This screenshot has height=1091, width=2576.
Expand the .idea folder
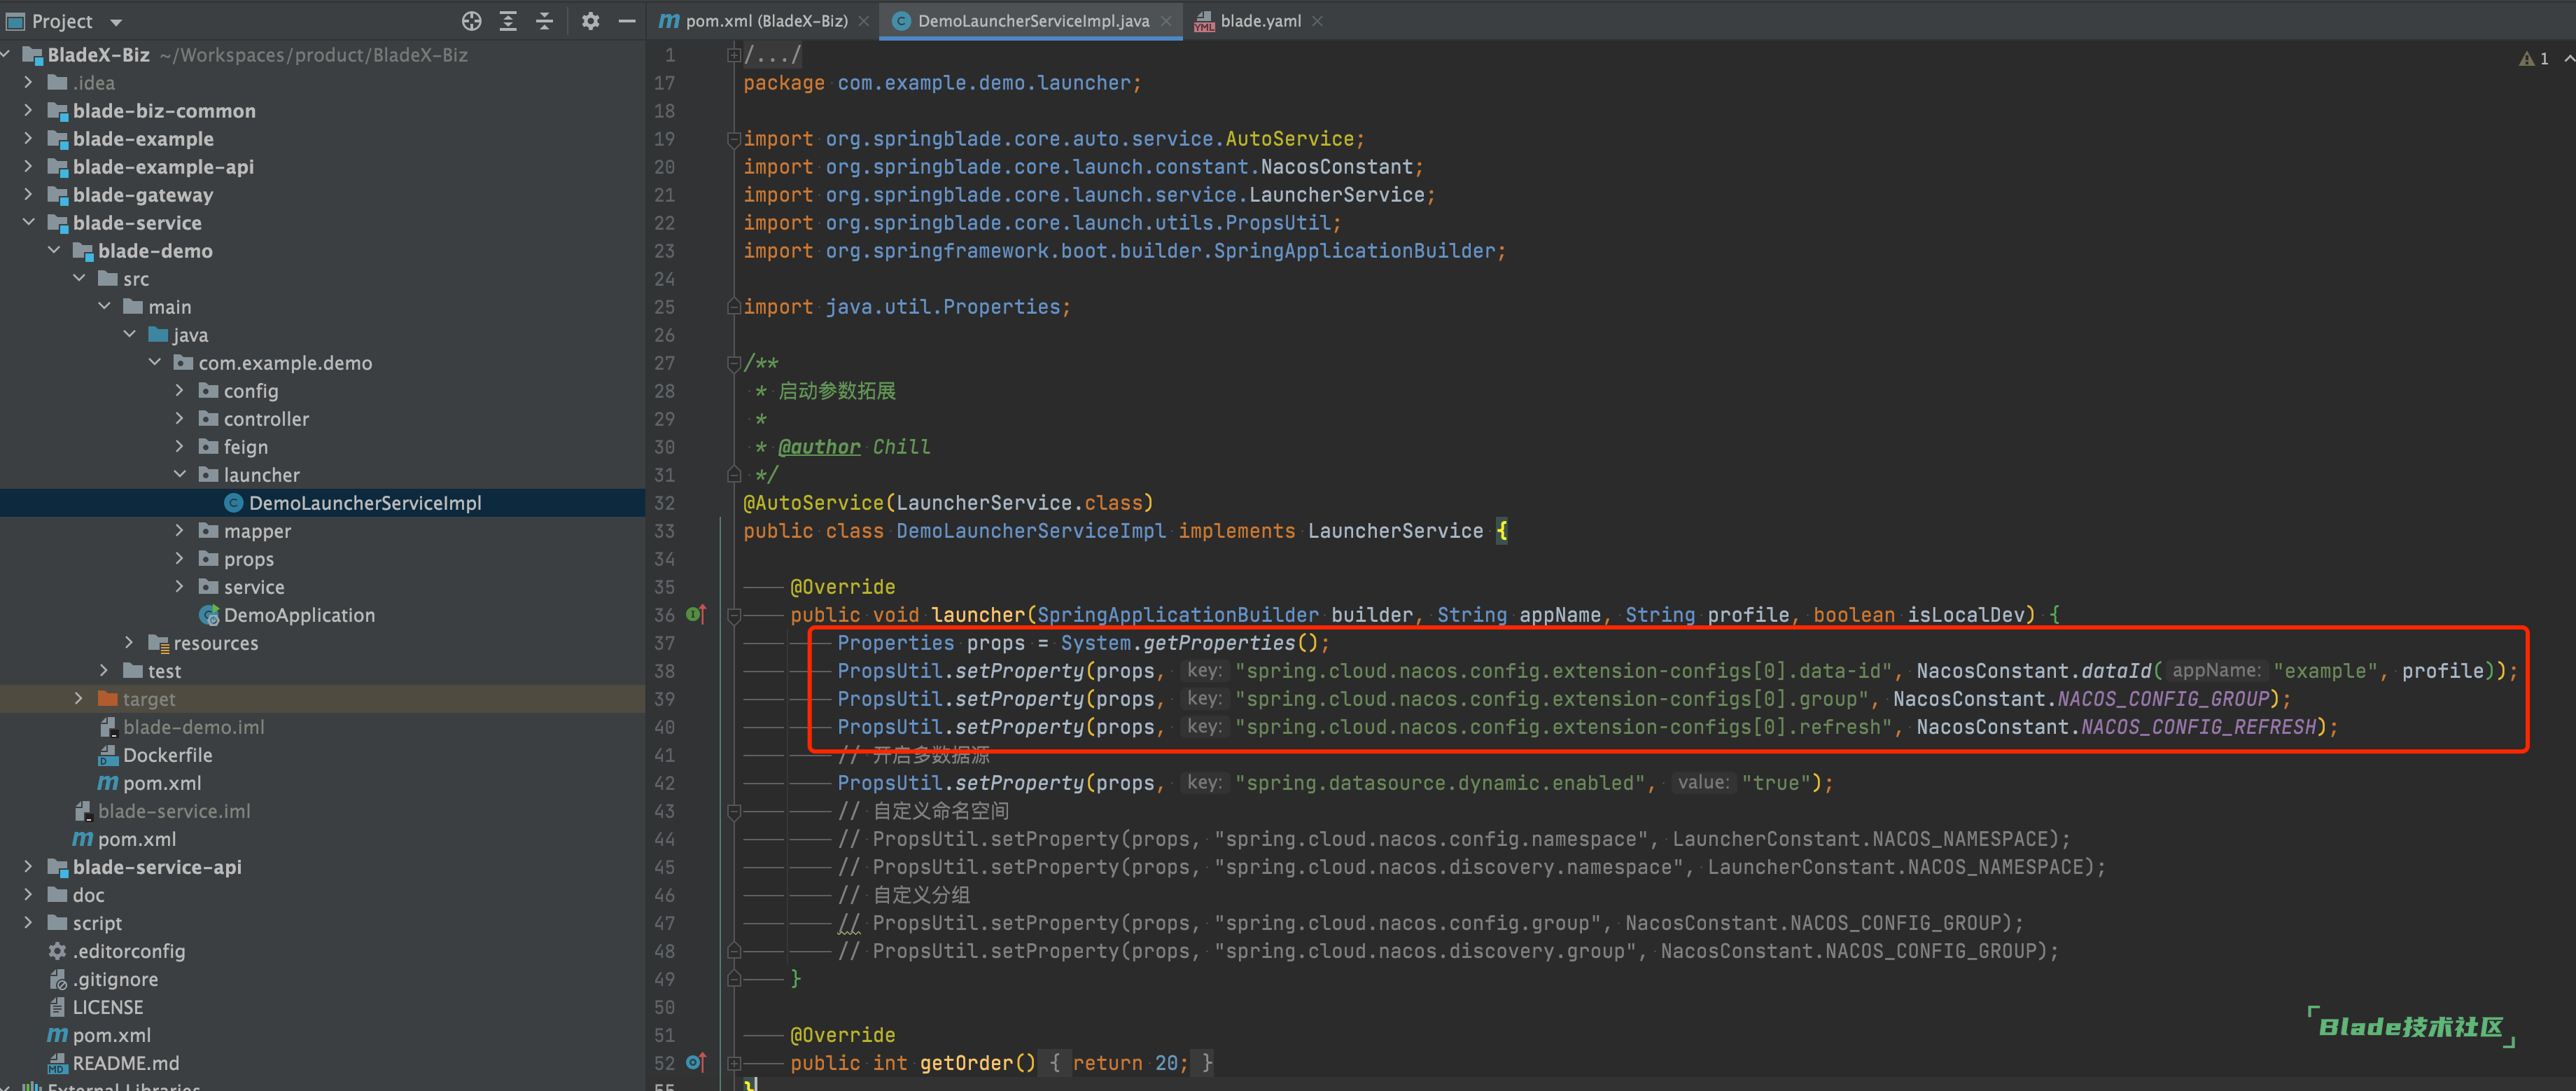pyautogui.click(x=28, y=82)
